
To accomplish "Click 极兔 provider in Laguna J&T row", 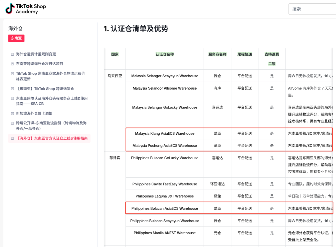I will click(x=217, y=196).
